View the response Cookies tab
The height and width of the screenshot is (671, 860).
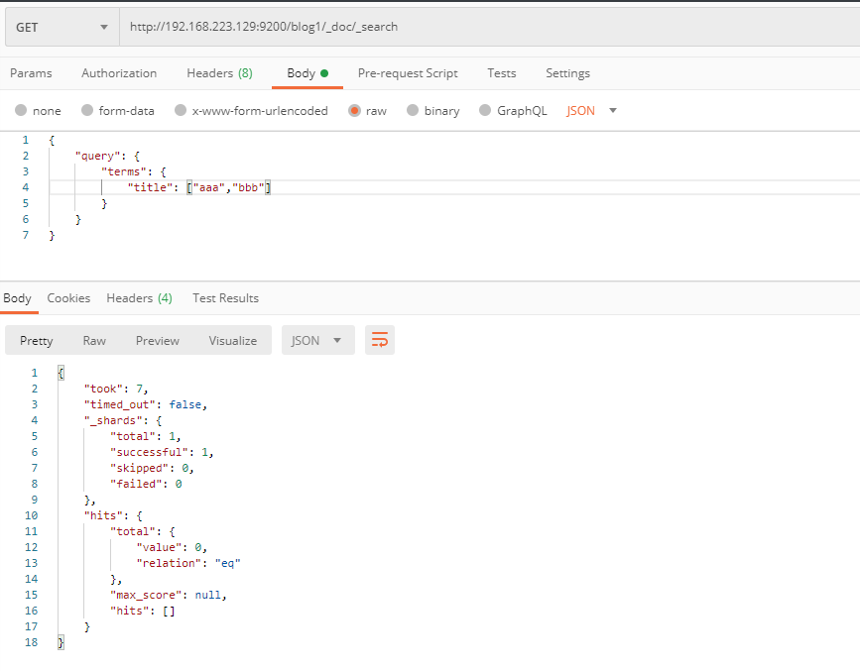[68, 297]
